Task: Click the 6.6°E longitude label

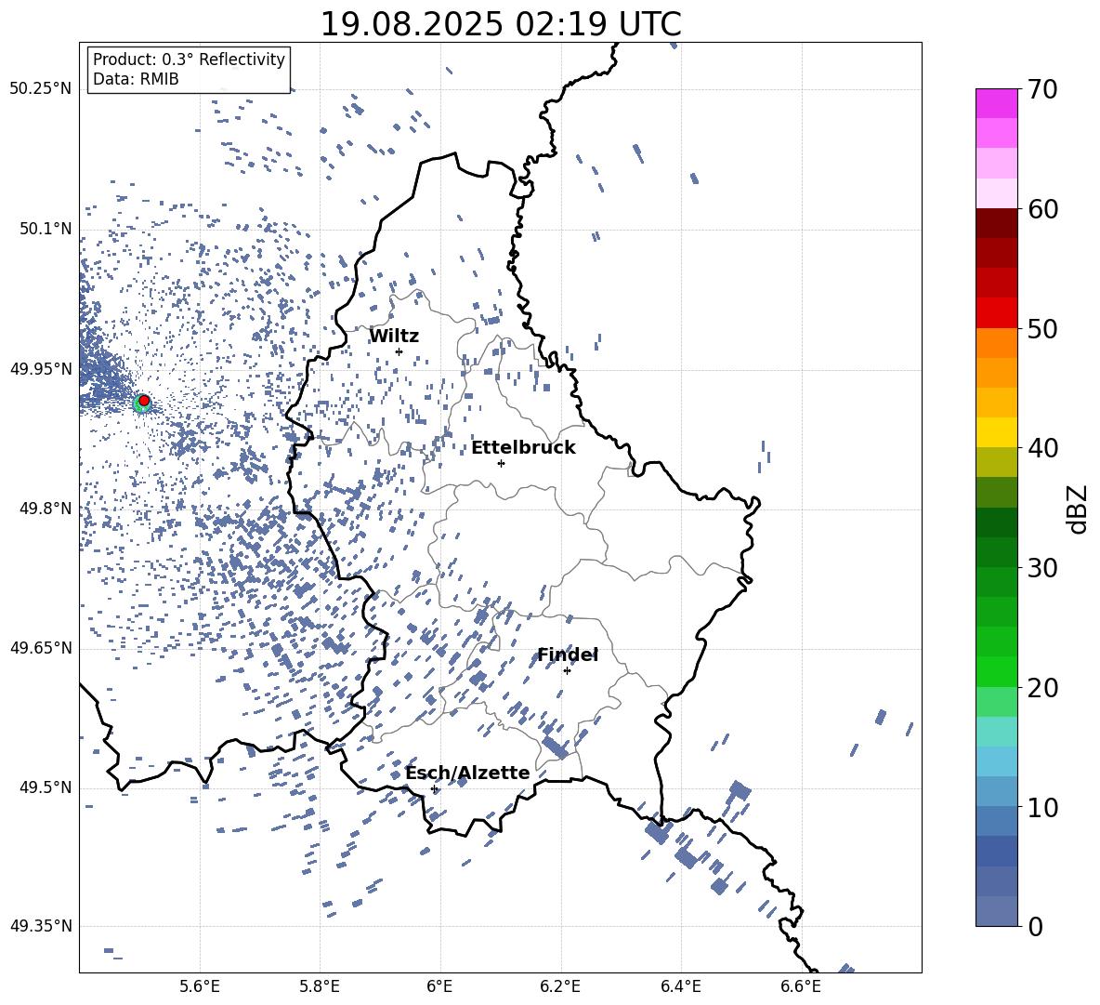Action: pyautogui.click(x=801, y=986)
